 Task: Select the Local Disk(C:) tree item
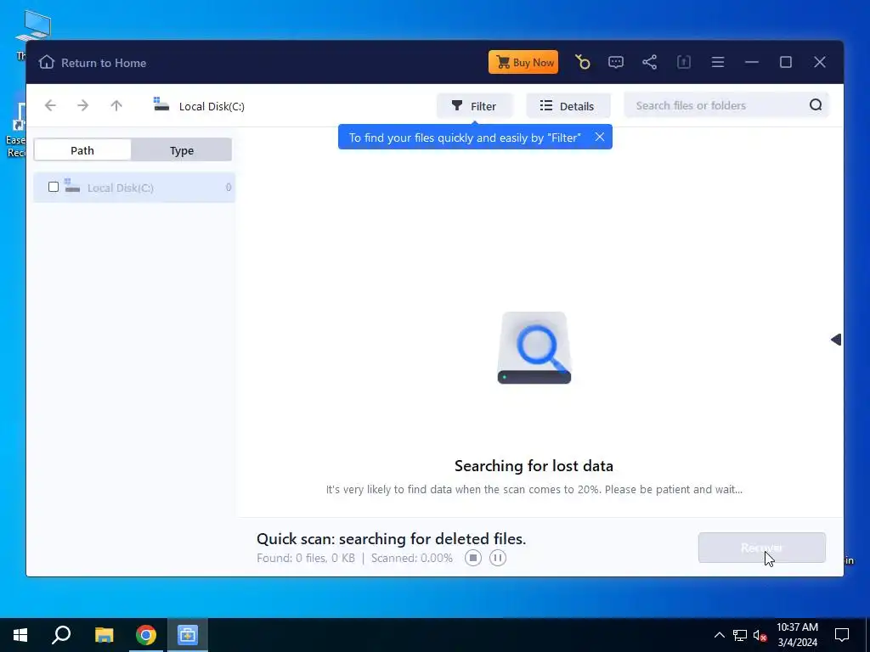tap(134, 188)
